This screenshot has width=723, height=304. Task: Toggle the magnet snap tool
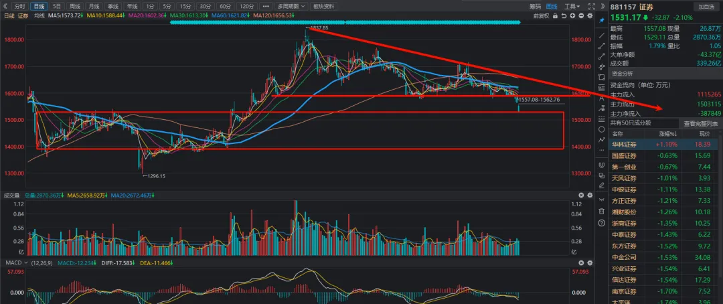click(601, 165)
